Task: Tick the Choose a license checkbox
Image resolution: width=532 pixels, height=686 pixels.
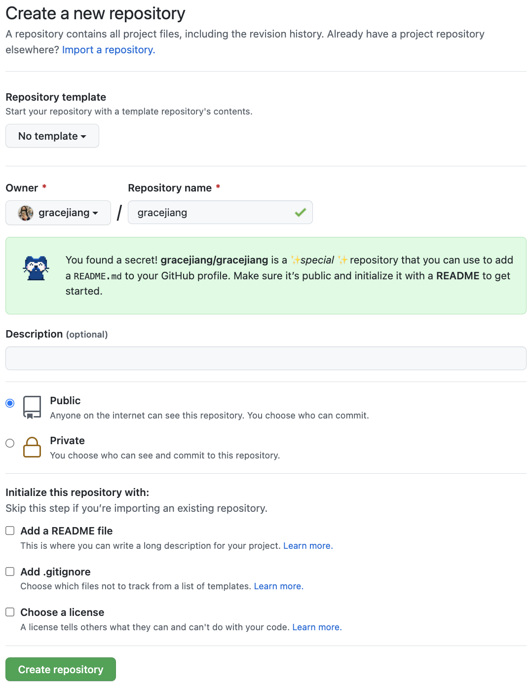Action: (10, 612)
